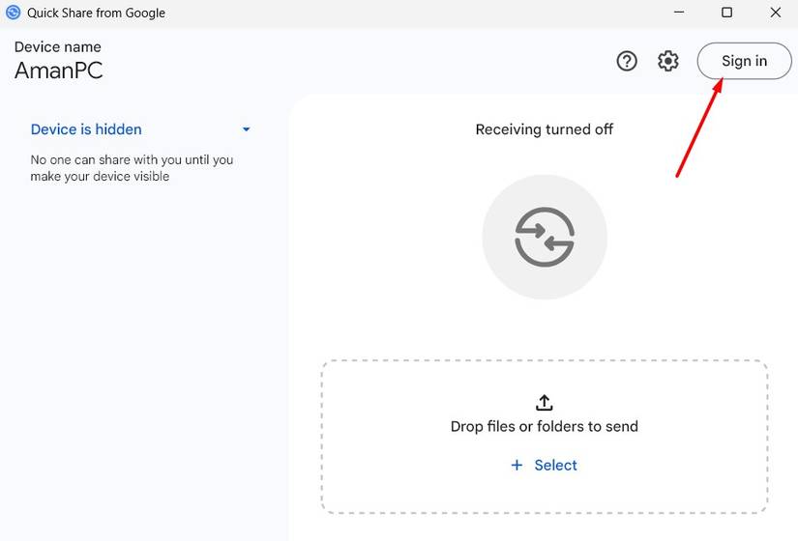Image resolution: width=798 pixels, height=541 pixels.
Task: Click the "Quick Share from Google" window title
Action: coord(96,13)
